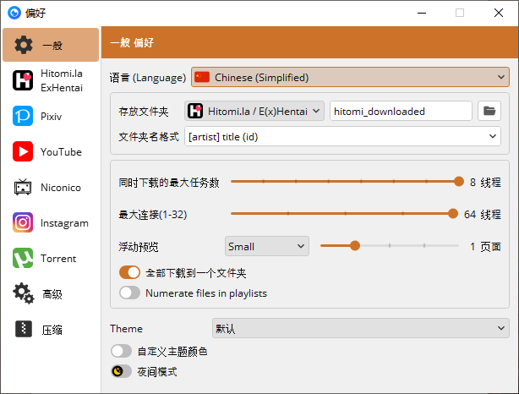519x394 pixels.
Task: Open the YouTube settings icon
Action: tap(23, 151)
